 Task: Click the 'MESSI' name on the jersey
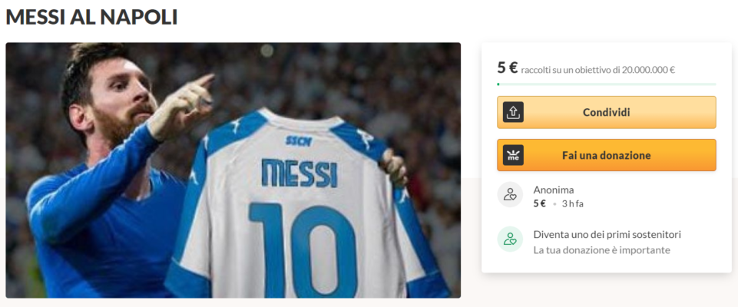tap(298, 172)
